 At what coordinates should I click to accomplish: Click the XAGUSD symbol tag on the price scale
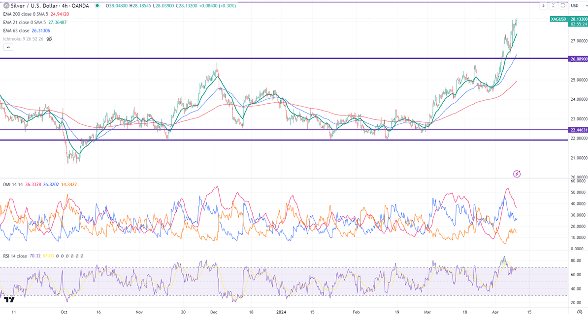[558, 19]
